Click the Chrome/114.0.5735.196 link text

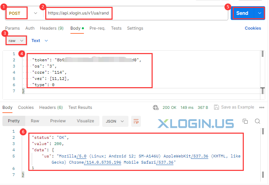(95, 162)
